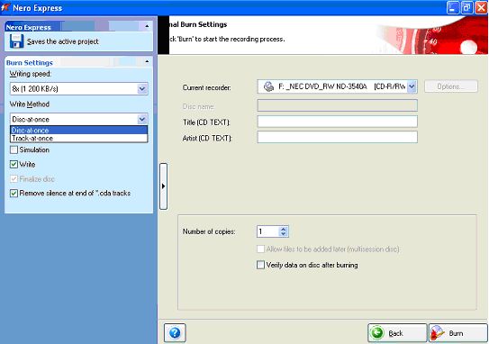Open the Write Method dropdown arrow
This screenshot has width=489, height=344.
click(142, 119)
